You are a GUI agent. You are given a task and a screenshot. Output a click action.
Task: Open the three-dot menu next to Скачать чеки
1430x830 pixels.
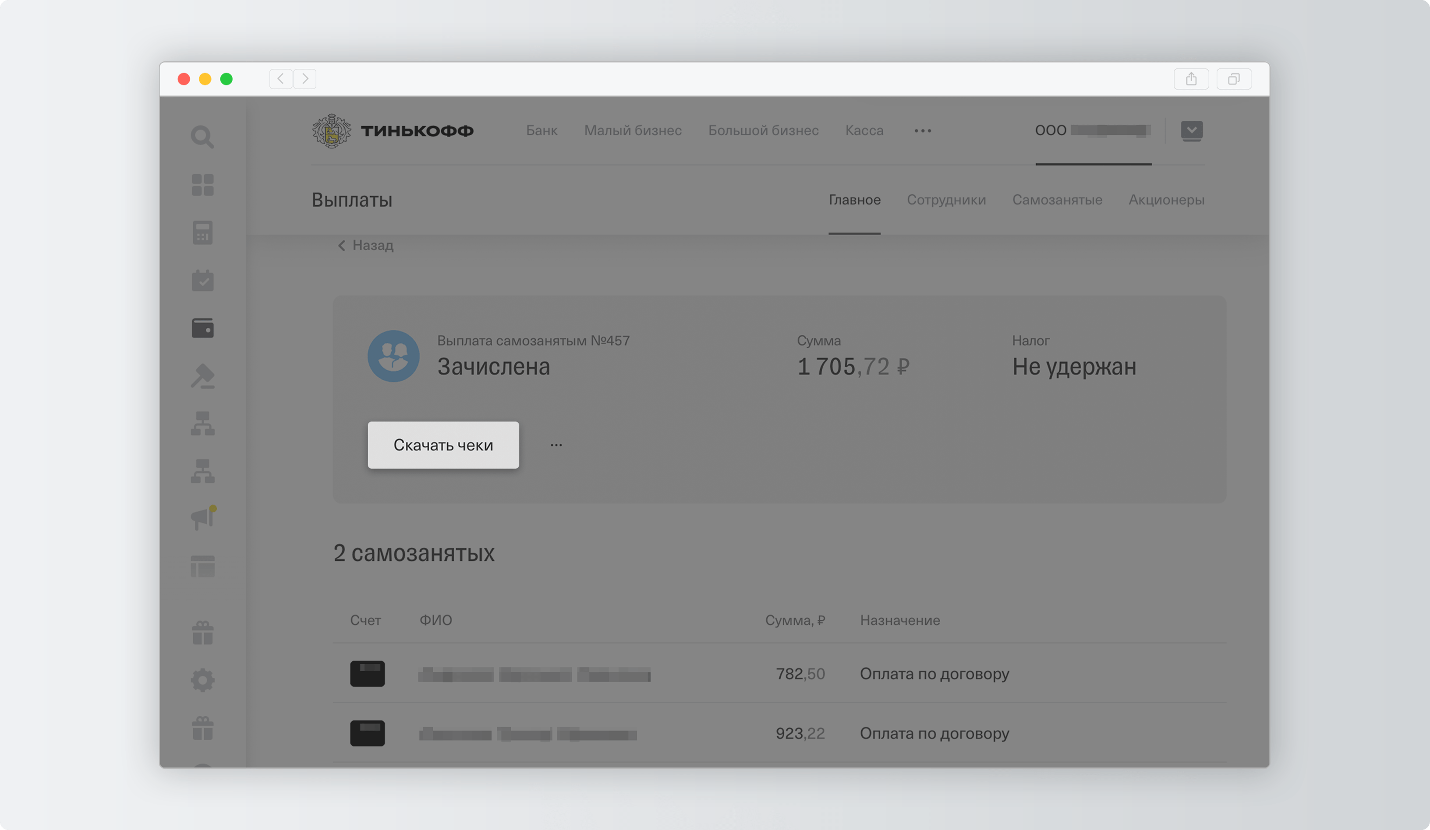click(556, 445)
